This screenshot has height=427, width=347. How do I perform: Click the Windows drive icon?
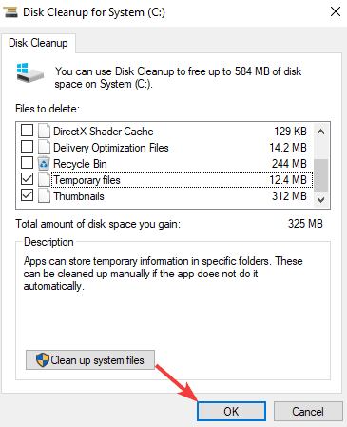click(29, 72)
